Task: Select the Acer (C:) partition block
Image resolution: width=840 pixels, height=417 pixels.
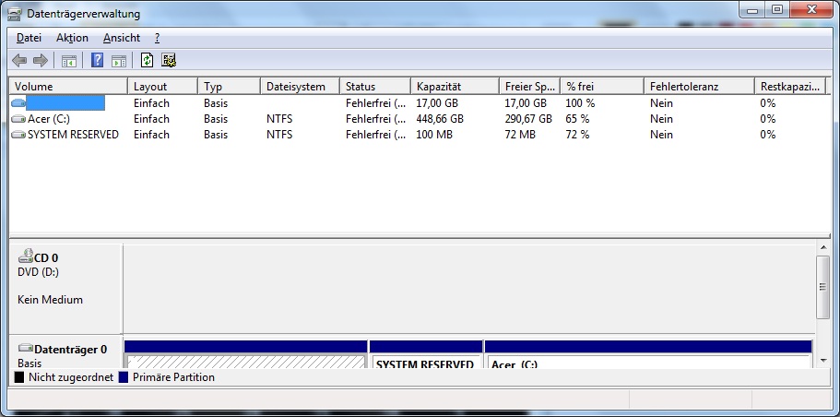Action: (648, 355)
